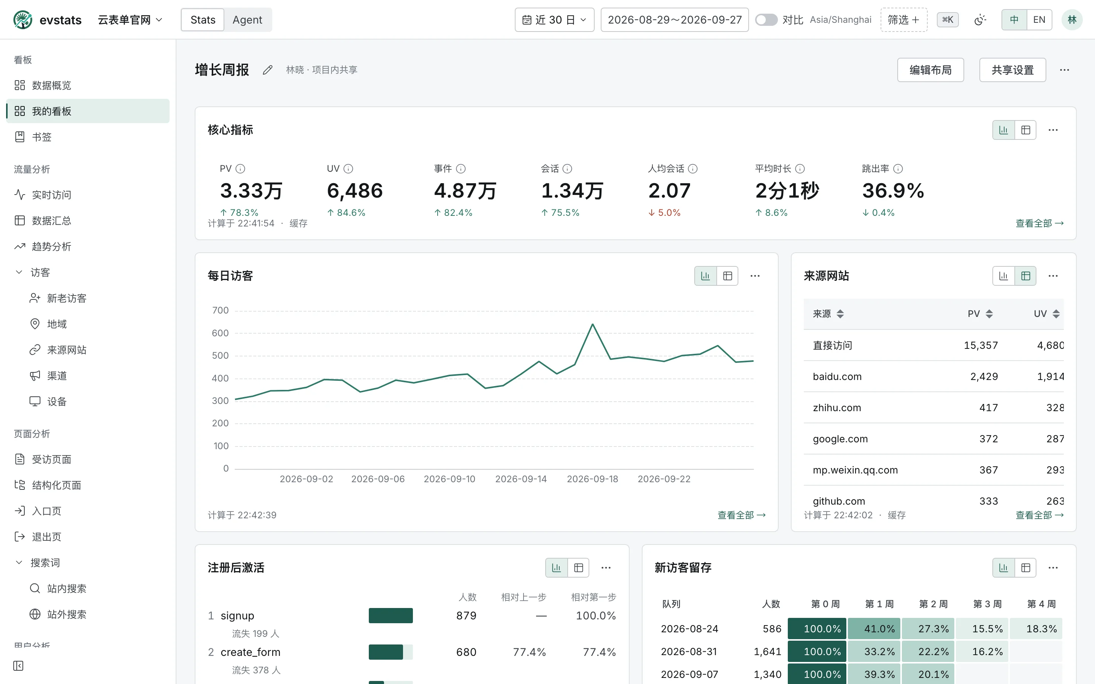The image size is (1095, 684).
Task: Switch 核心指标 card to table view
Action: pyautogui.click(x=1025, y=130)
